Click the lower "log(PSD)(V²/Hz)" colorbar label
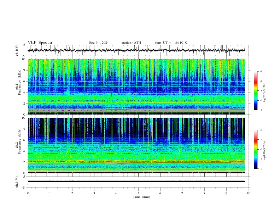The image size is (280, 217). 265,151
